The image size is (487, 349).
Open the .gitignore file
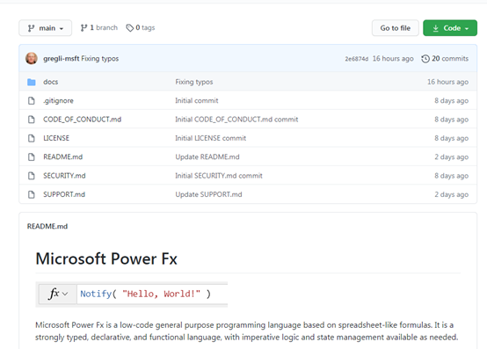[58, 100]
